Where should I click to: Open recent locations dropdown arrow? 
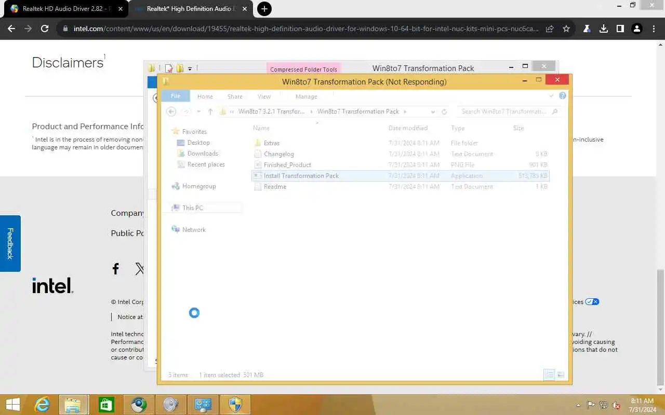coord(198,112)
